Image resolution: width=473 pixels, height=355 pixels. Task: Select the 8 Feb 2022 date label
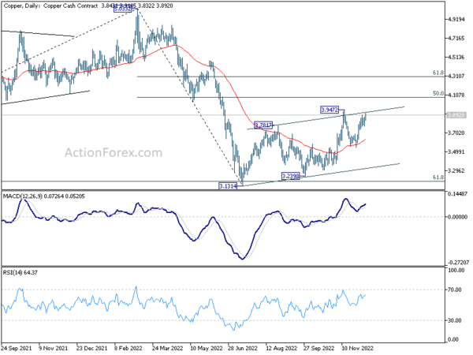pyautogui.click(x=128, y=349)
